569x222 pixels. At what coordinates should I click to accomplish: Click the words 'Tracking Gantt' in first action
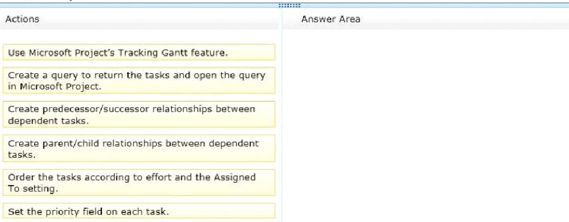click(157, 53)
